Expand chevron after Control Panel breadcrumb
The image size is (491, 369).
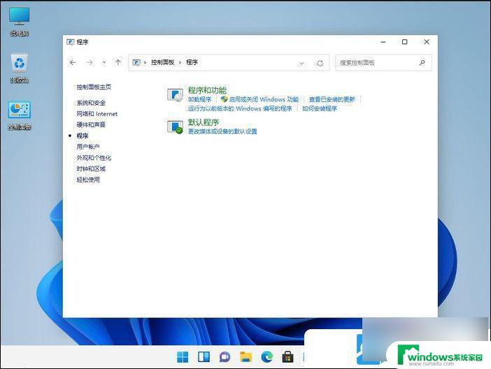[180, 63]
